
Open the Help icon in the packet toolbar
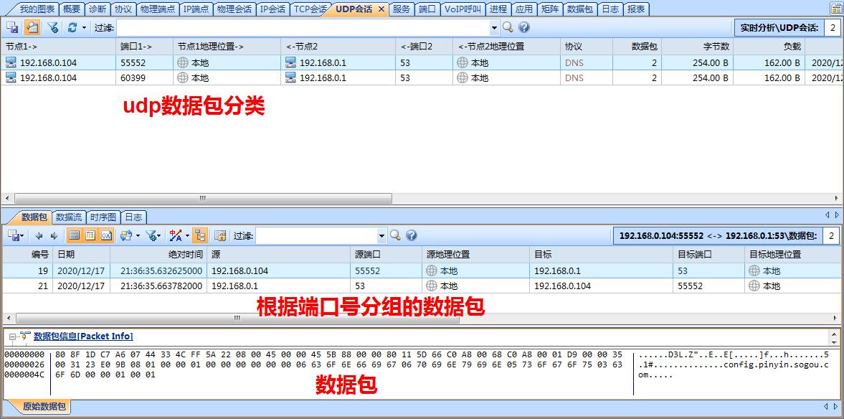coord(411,235)
